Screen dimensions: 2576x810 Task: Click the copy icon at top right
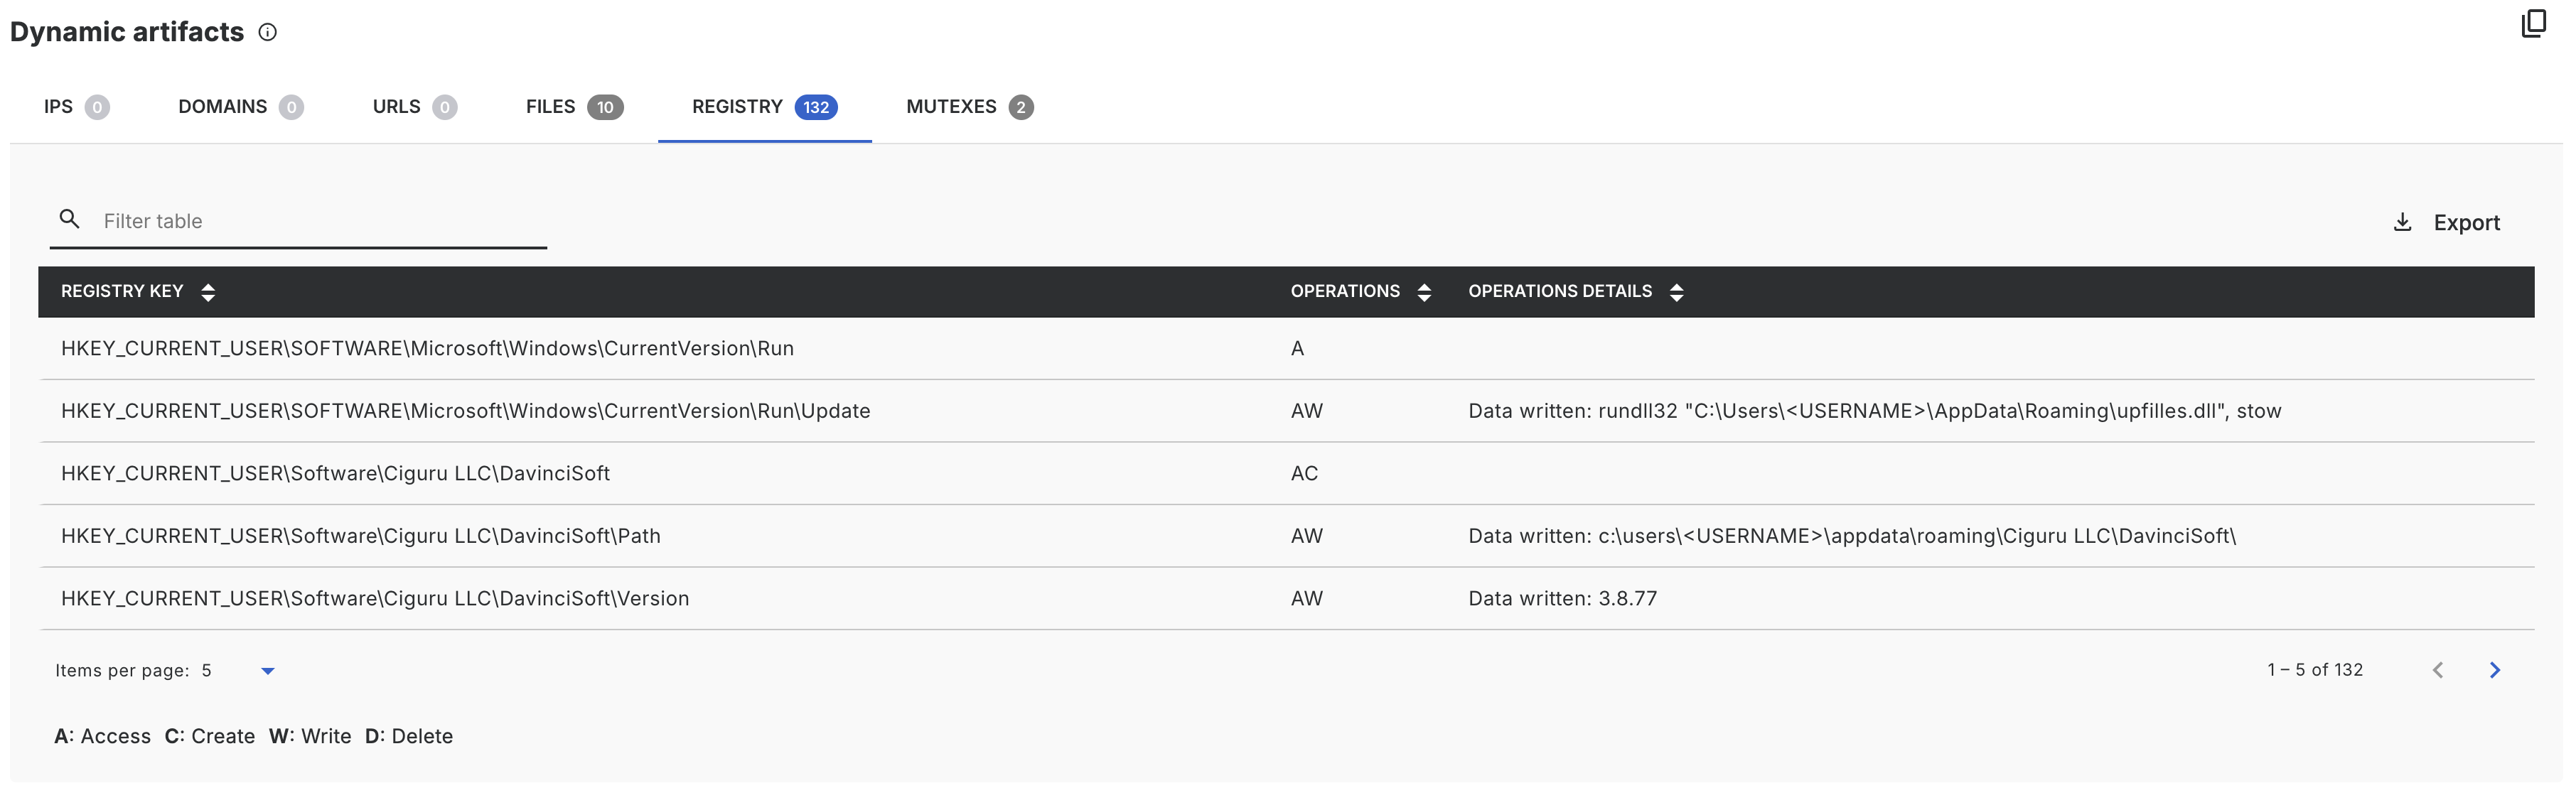2533,24
